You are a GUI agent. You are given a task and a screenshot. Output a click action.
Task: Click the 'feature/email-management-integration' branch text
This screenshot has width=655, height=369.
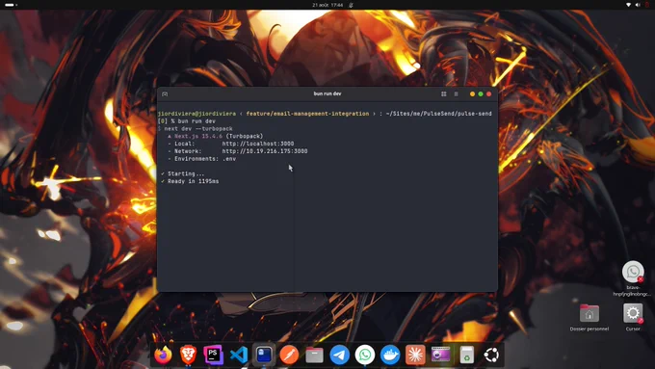click(307, 114)
